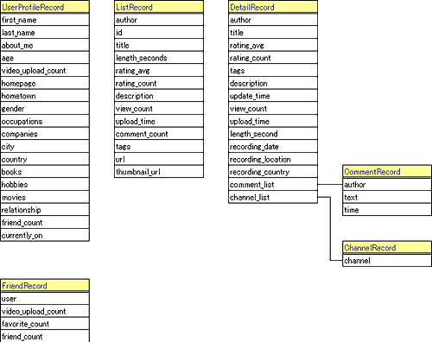This screenshot has height=342, width=432.
Task: Select the ChannelRecord table header
Action: click(x=387, y=248)
